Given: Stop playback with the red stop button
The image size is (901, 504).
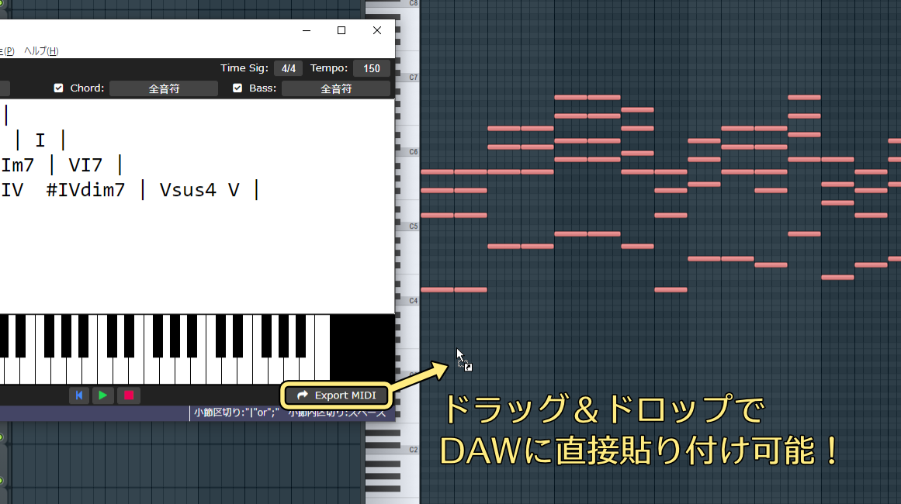Looking at the screenshot, I should pyautogui.click(x=129, y=395).
